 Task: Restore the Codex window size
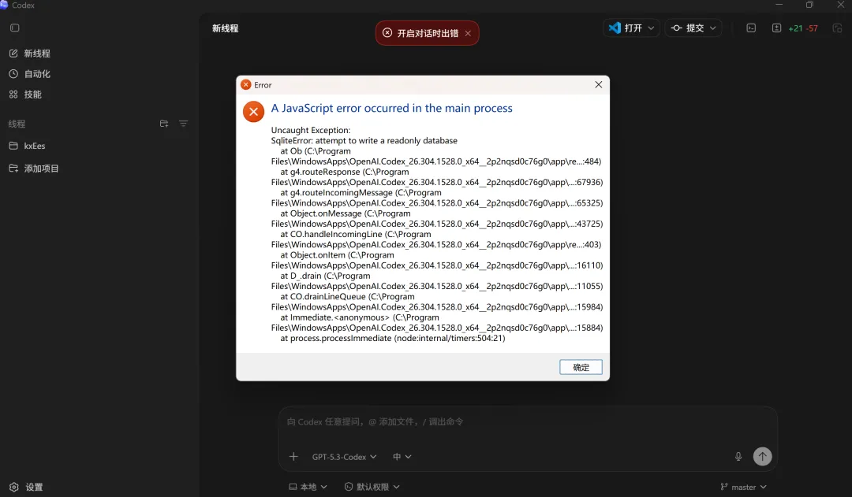tap(809, 5)
